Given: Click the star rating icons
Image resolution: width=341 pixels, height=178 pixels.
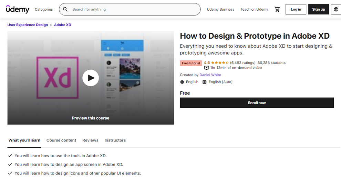Looking at the screenshot, I should (220, 63).
